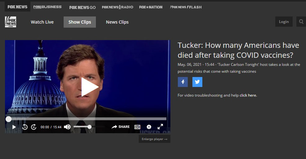Toggle closed captions CC
The image size is (306, 159).
point(137,127)
